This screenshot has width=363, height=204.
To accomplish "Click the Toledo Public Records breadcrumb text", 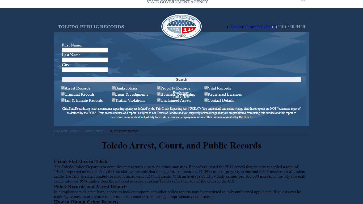I will click(124, 131).
